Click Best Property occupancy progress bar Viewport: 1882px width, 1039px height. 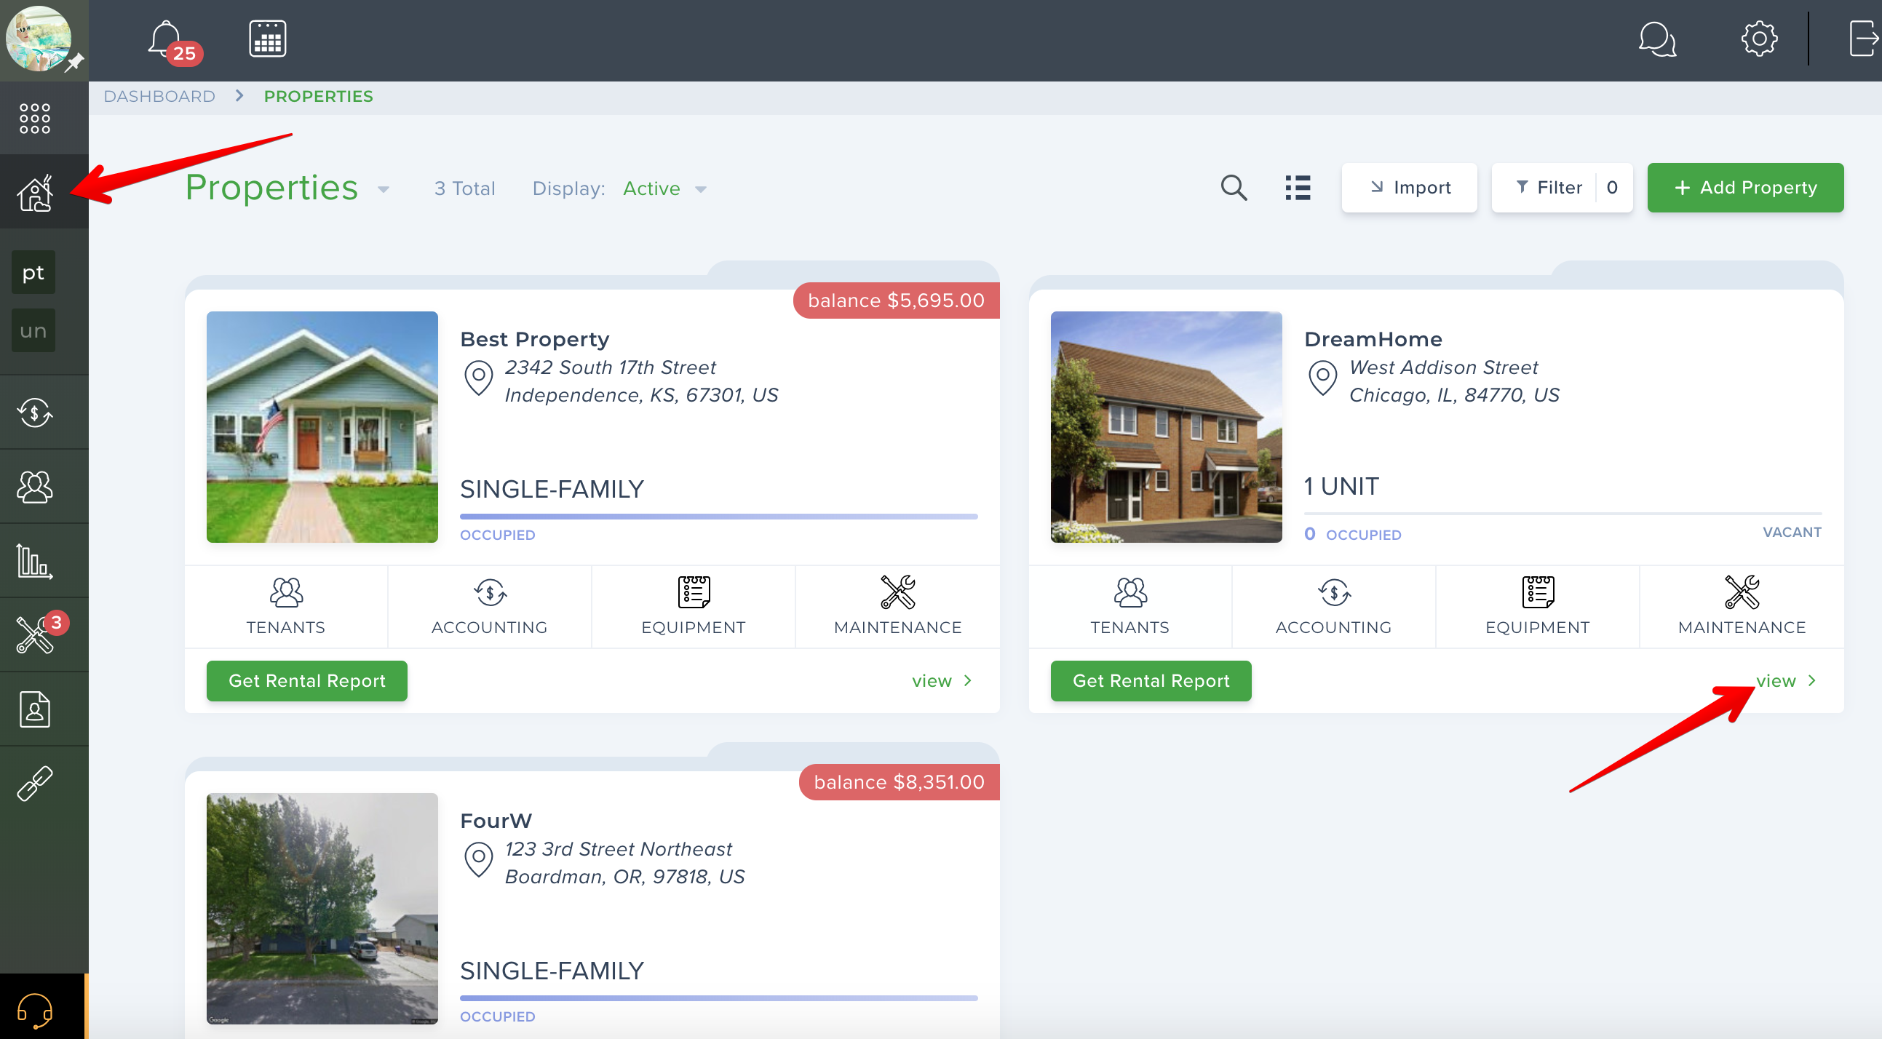point(719,517)
